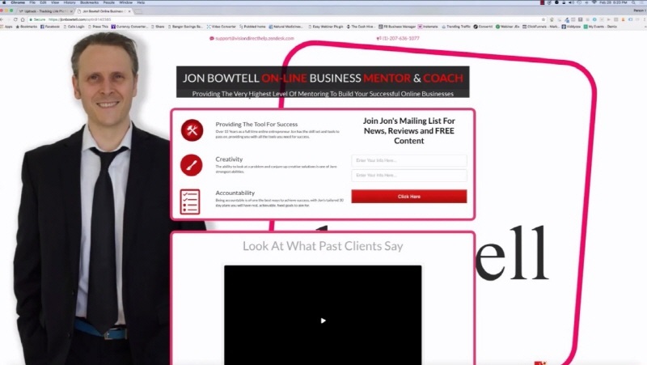
Task: Click the volume icon in the menu bar
Action: [571, 2]
